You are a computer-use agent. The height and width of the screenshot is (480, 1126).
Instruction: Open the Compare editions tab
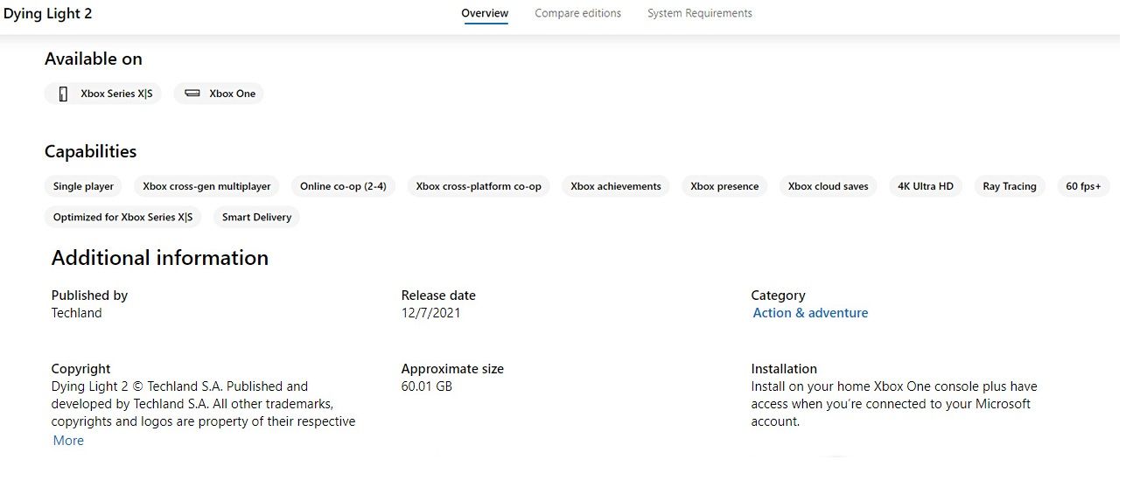point(577,13)
